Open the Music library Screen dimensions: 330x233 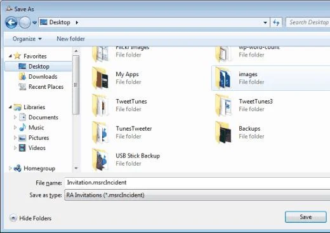coord(36,128)
